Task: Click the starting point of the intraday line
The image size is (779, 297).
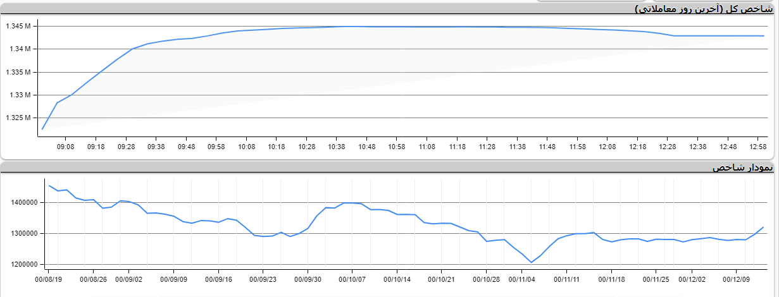Action: pyautogui.click(x=42, y=129)
